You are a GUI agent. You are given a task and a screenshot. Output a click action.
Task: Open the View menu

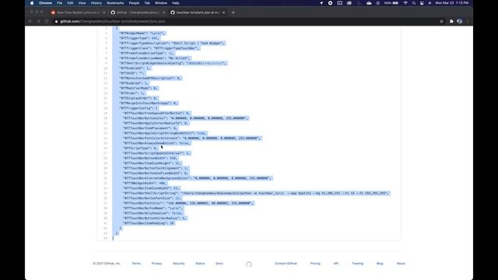[x=82, y=3]
